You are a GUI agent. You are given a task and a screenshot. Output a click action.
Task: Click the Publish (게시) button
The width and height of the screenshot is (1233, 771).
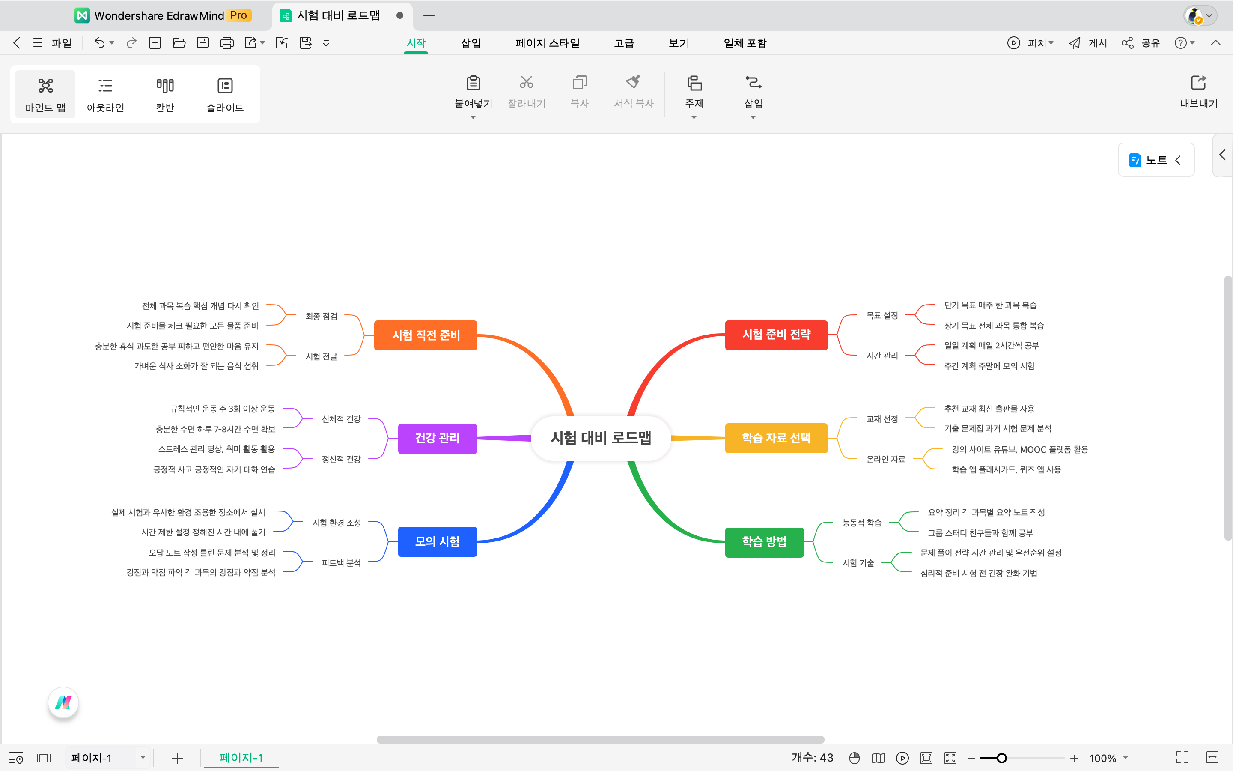1088,43
